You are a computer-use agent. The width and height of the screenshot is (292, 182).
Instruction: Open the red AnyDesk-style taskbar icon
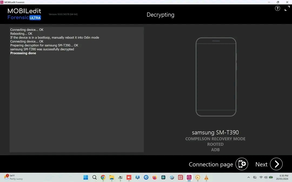tap(129, 177)
